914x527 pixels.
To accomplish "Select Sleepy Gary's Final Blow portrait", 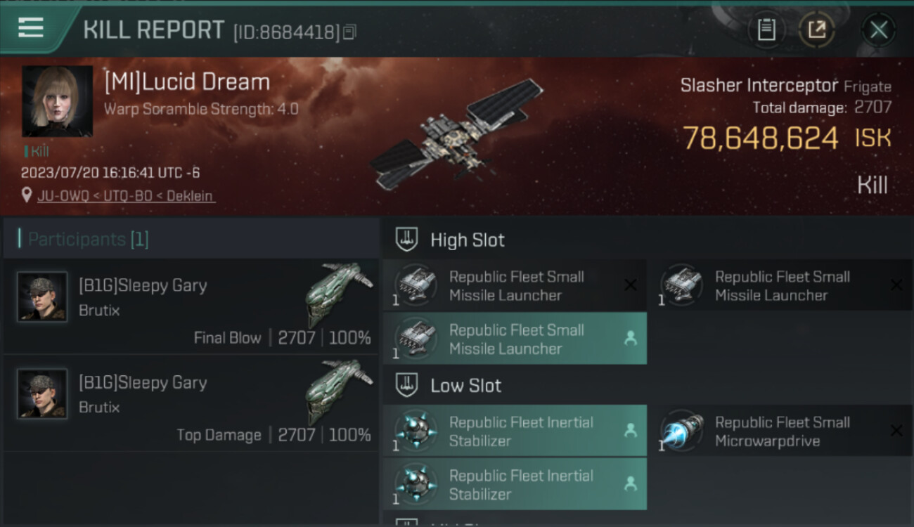I will point(42,297).
